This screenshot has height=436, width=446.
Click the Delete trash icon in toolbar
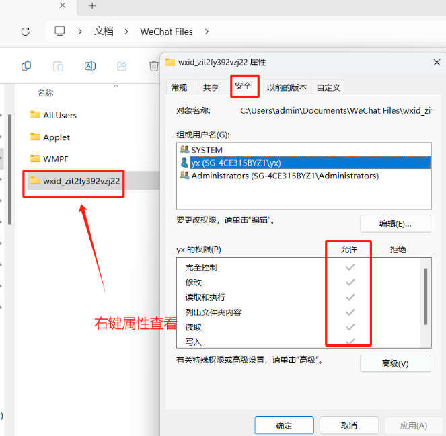[154, 66]
